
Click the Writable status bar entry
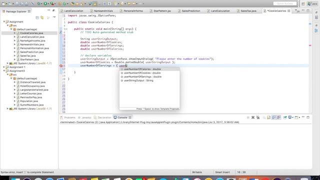(x=197, y=172)
